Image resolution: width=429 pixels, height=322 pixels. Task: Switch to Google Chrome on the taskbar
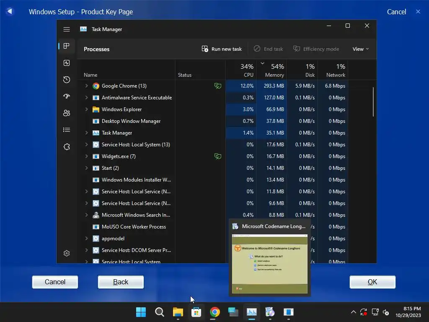[x=215, y=312]
